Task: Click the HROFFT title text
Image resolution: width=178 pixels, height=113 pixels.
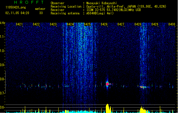Action: pyautogui.click(x=29, y=2)
